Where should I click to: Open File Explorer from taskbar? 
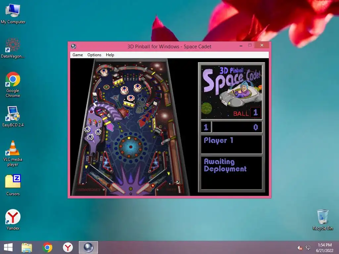point(26,247)
